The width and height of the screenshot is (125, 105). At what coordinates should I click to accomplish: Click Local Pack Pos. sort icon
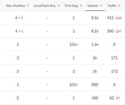(x=59, y=6)
